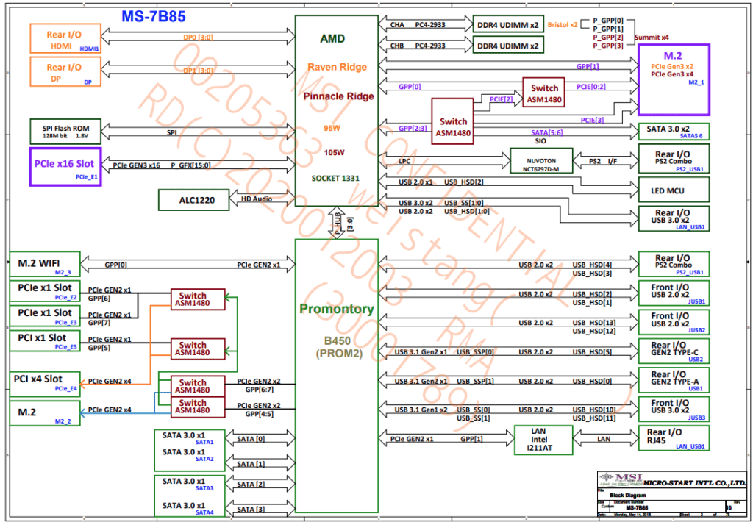Click the Promontory chipset label
This screenshot has height=525, width=753.
point(337,310)
